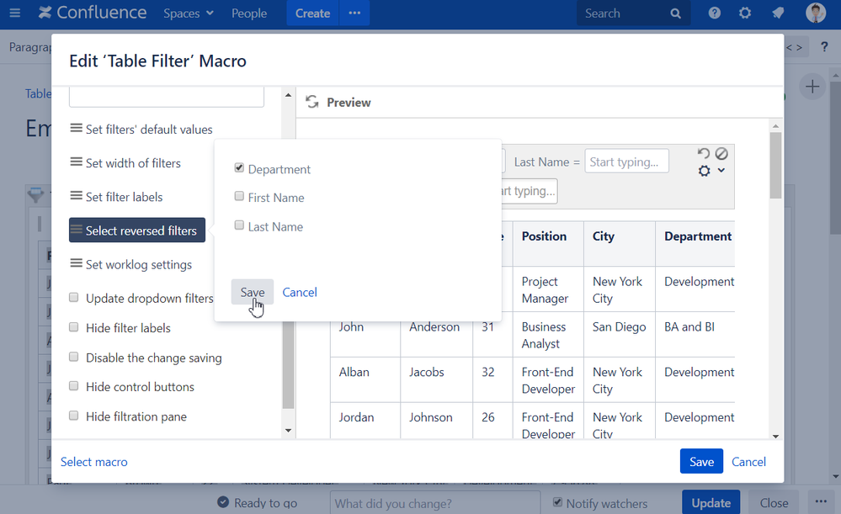Image resolution: width=841 pixels, height=514 pixels.
Task: Click the clear filters circle-slash icon
Action: (x=721, y=154)
